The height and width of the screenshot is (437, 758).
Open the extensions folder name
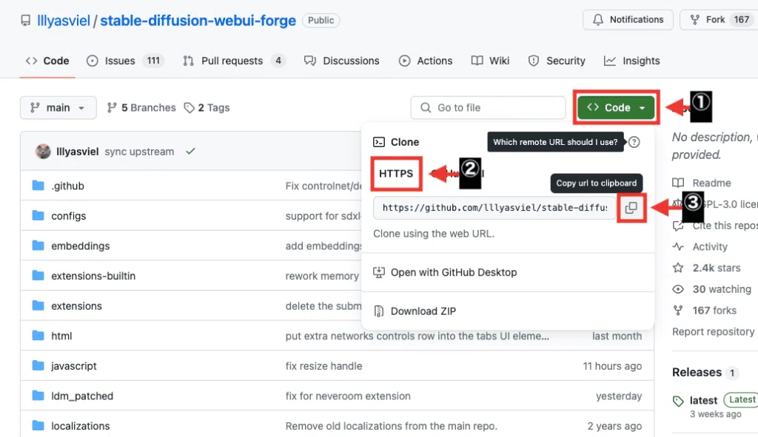pyautogui.click(x=76, y=305)
